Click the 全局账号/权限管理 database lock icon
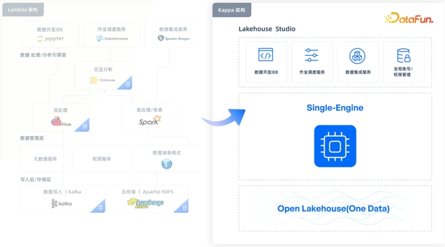This screenshot has height=247, width=445. coord(403,55)
